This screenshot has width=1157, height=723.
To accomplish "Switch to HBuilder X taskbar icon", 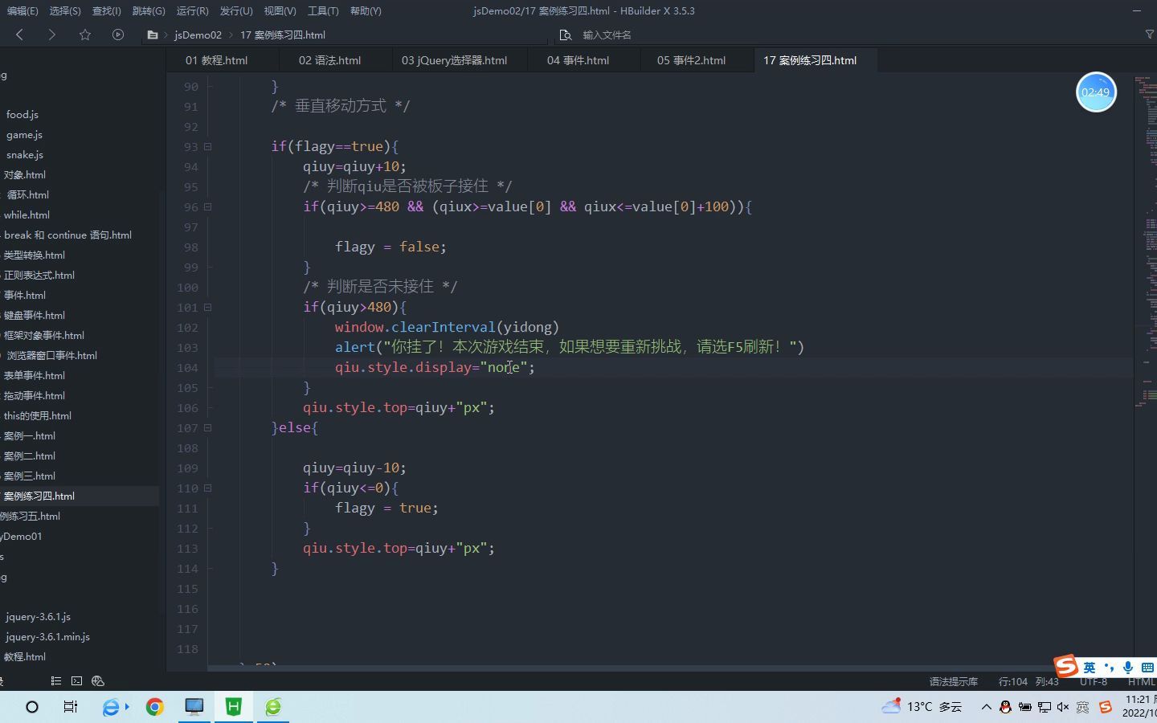I will 234,707.
